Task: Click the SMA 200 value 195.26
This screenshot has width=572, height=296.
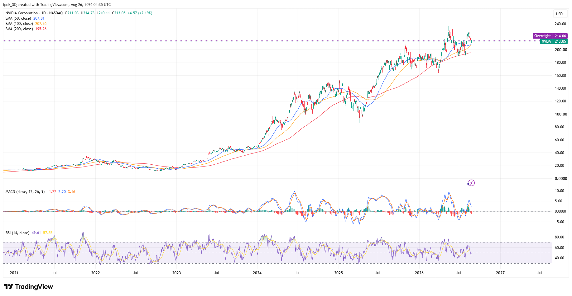Action: pos(41,29)
